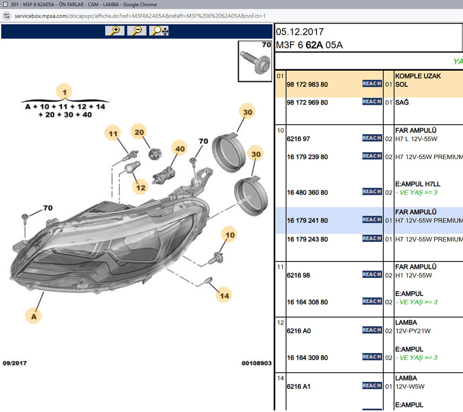
Task: Click the REACH badge beside 16 179 241 80
Action: point(372,220)
